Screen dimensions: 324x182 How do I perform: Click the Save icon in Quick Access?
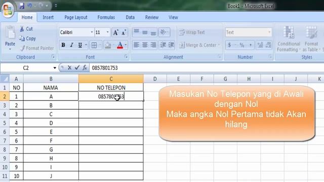pos(22,6)
